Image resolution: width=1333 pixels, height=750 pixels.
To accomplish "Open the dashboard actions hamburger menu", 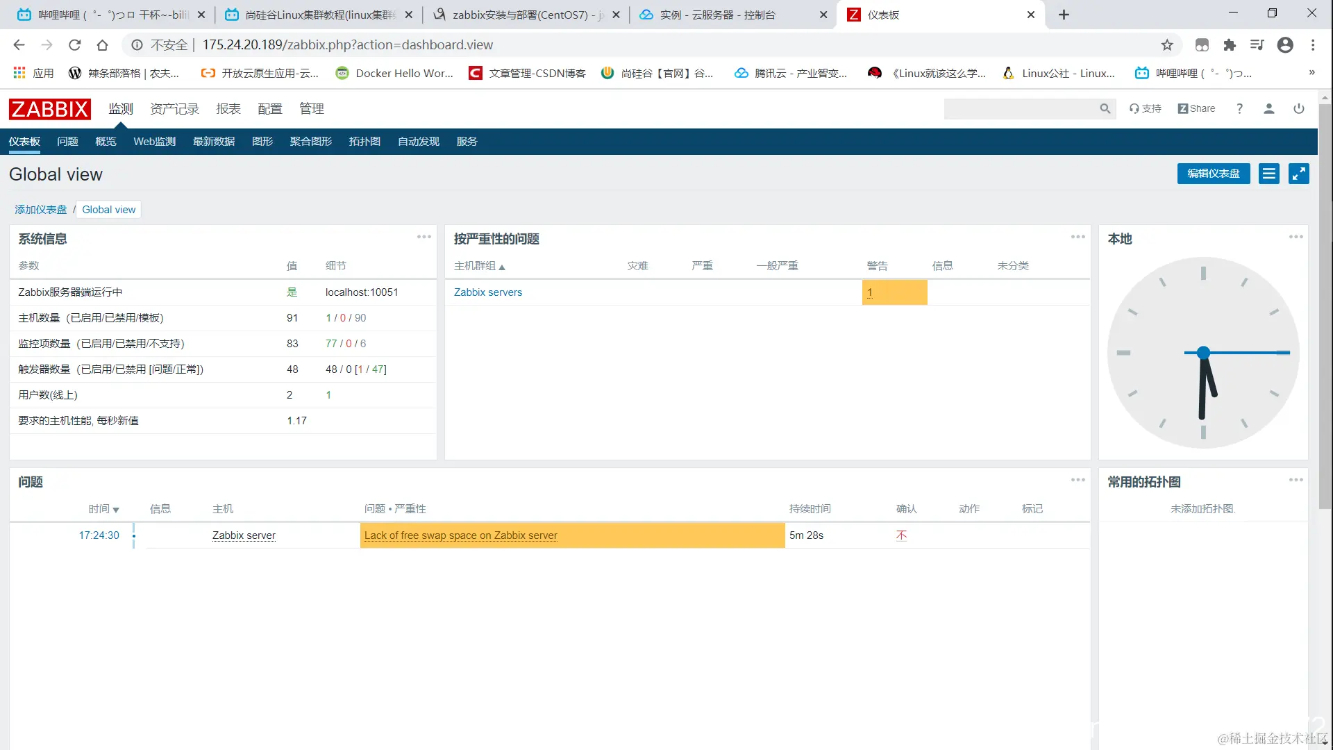I will (x=1268, y=174).
